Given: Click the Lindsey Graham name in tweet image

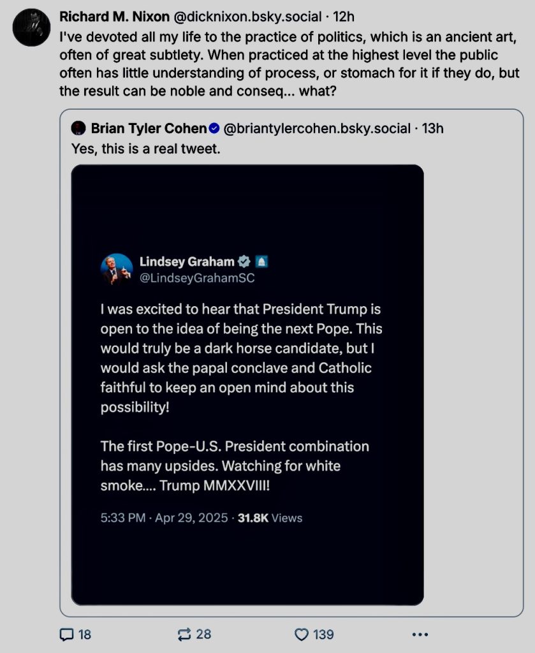Looking at the screenshot, I should tap(186, 261).
